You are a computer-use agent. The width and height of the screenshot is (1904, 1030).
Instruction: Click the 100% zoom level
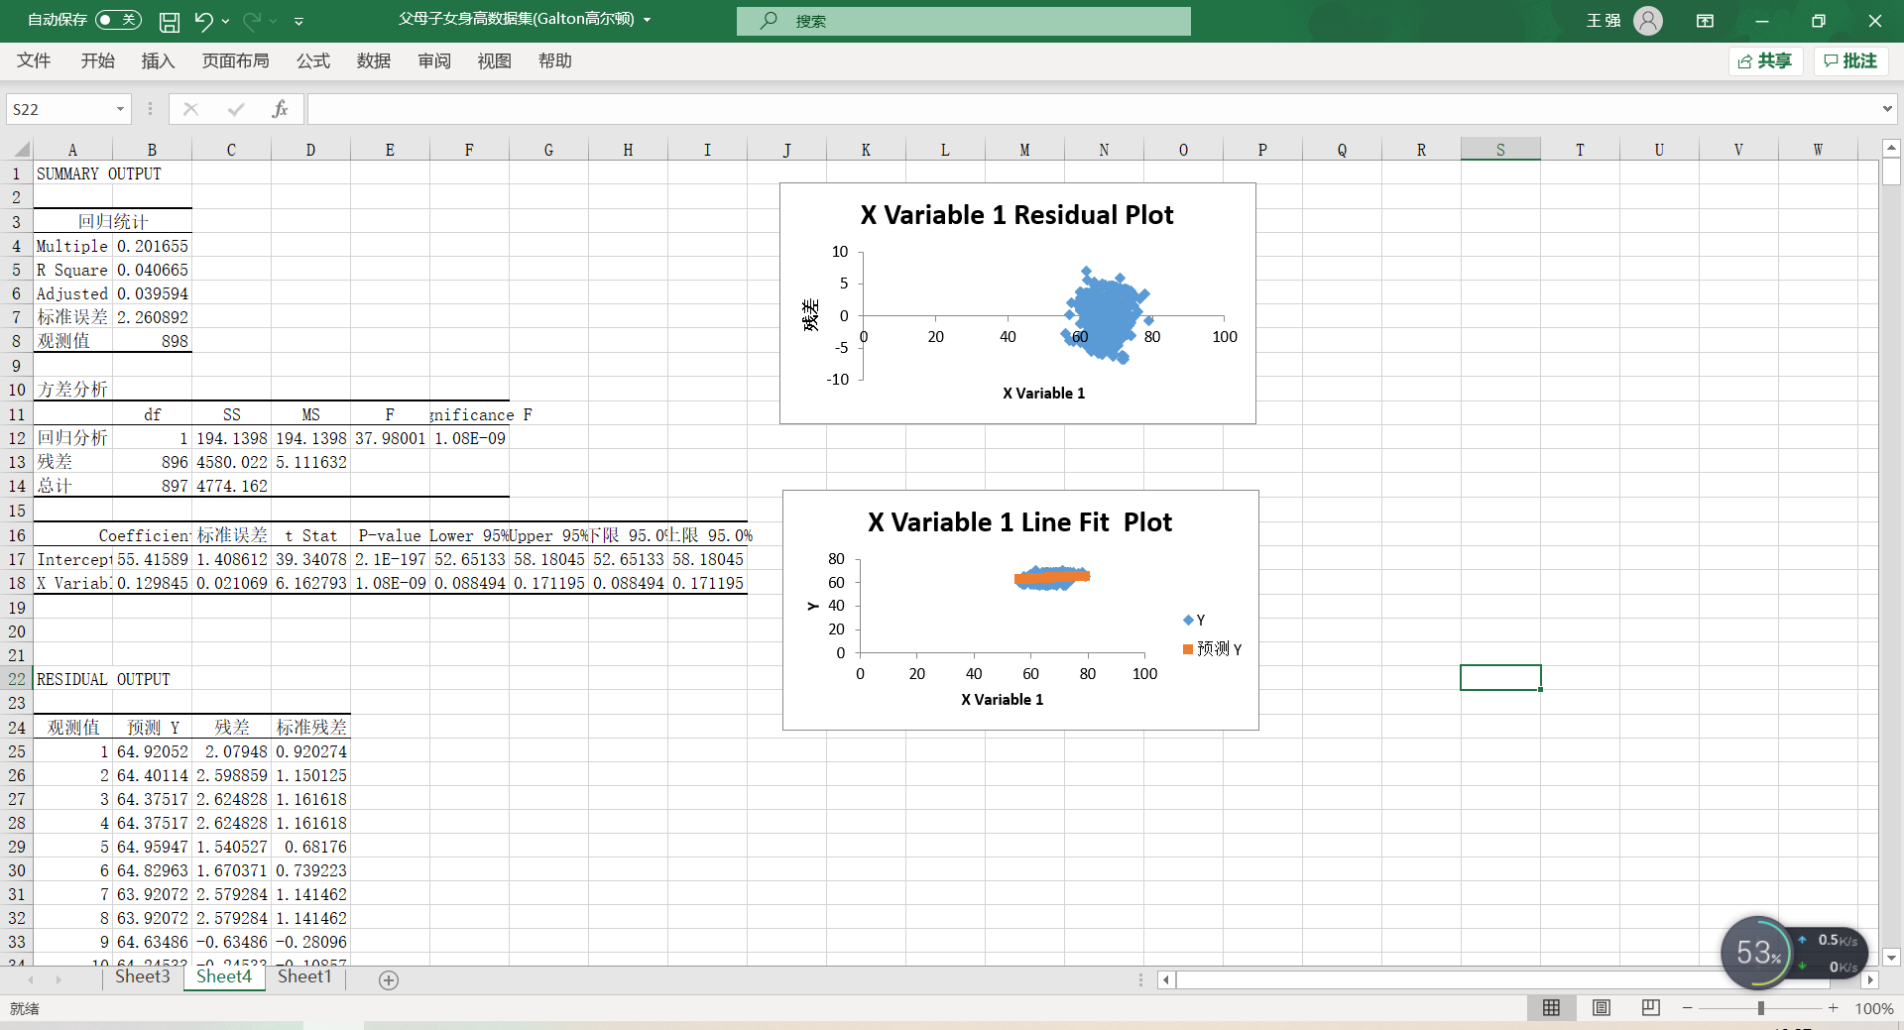pos(1873,1008)
